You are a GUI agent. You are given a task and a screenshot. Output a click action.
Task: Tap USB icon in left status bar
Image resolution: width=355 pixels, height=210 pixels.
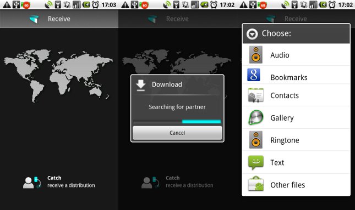(x=17, y=5)
